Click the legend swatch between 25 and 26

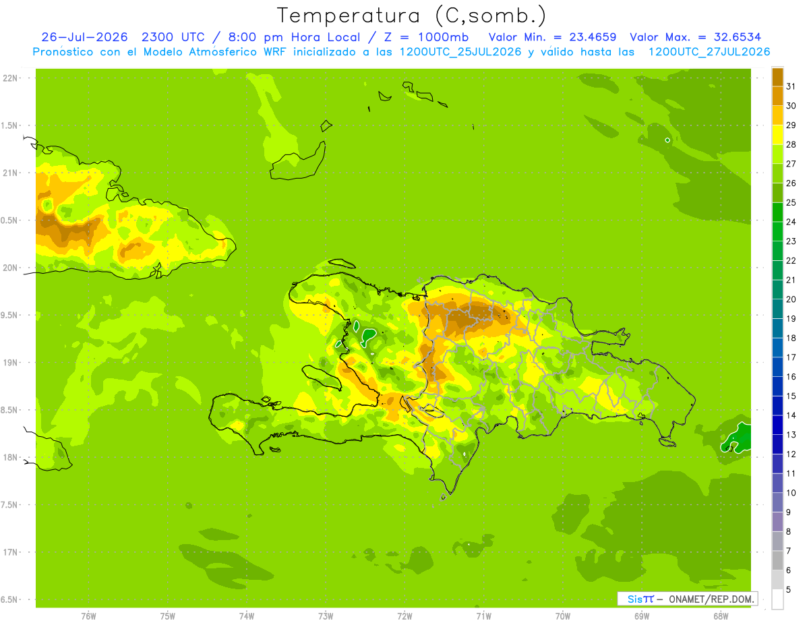click(x=777, y=193)
